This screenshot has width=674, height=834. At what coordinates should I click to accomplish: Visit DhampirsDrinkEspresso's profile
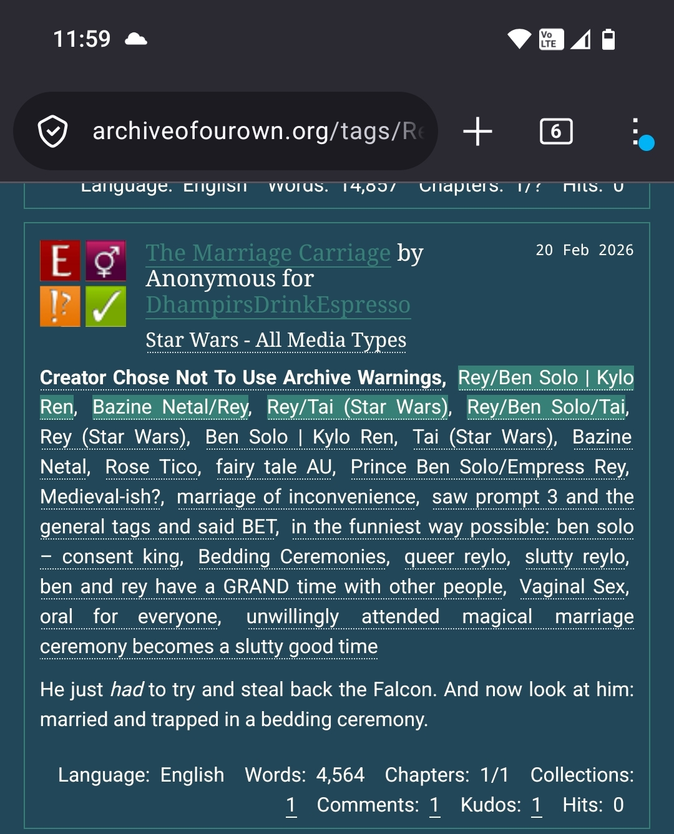click(278, 305)
